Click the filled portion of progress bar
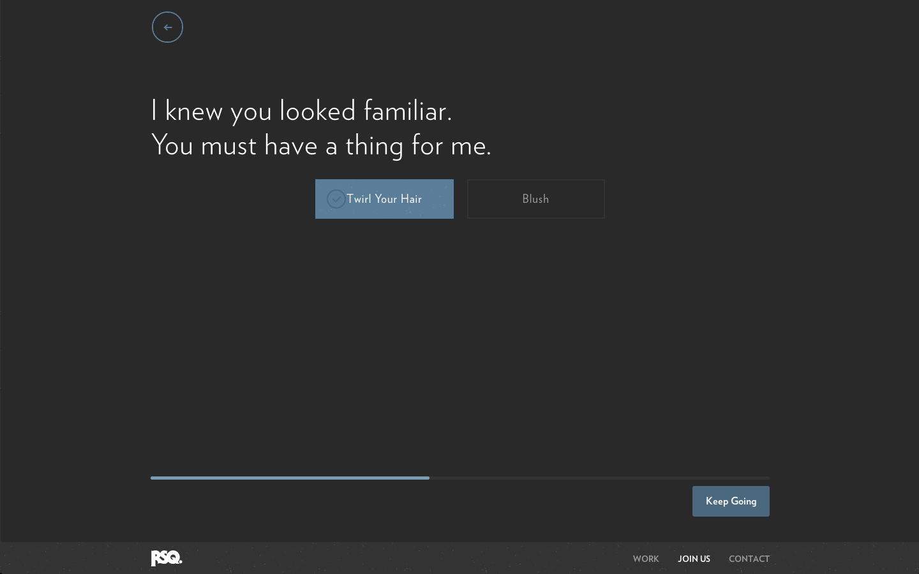This screenshot has width=919, height=574. pyautogui.click(x=290, y=478)
